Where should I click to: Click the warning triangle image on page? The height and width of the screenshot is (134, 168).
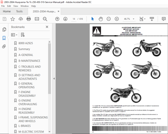pos(97,31)
